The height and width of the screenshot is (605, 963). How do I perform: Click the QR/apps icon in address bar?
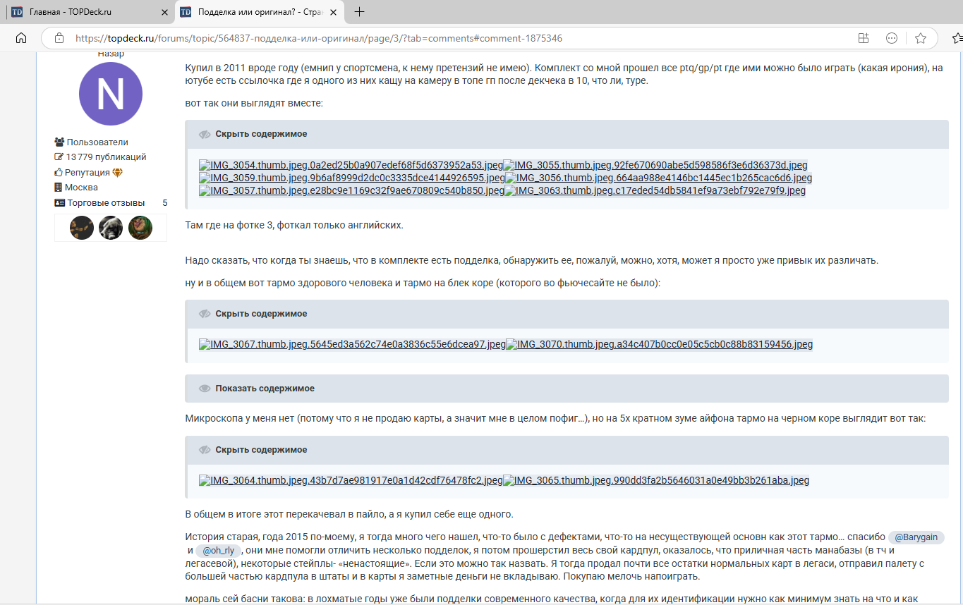[863, 38]
